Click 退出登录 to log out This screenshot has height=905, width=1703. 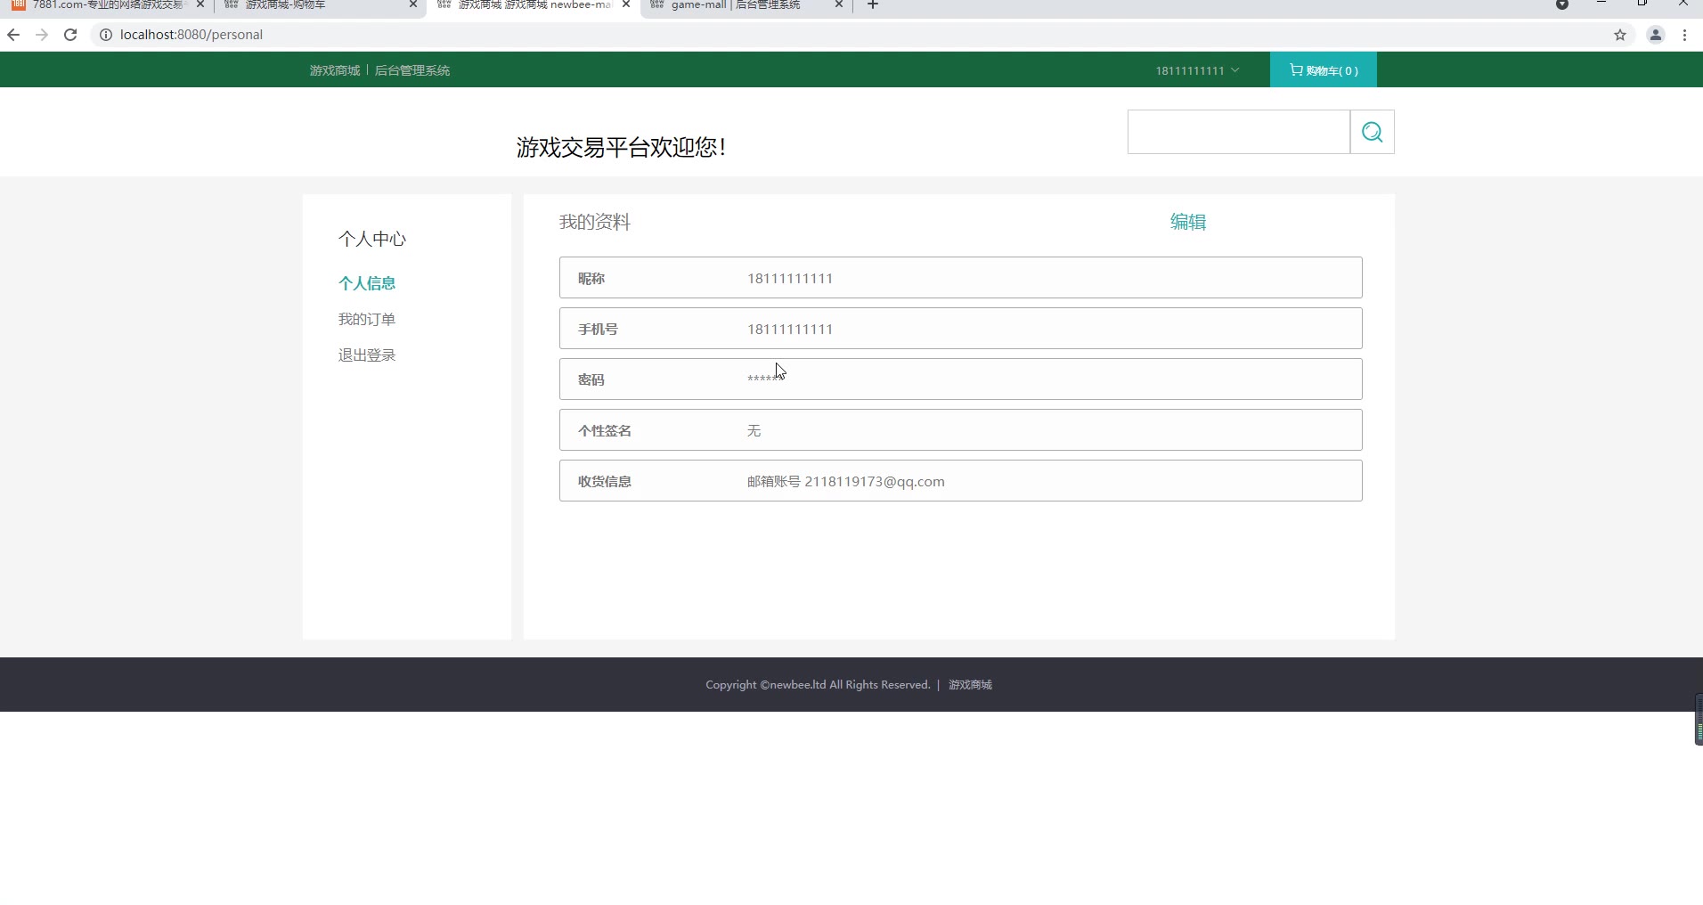point(366,355)
